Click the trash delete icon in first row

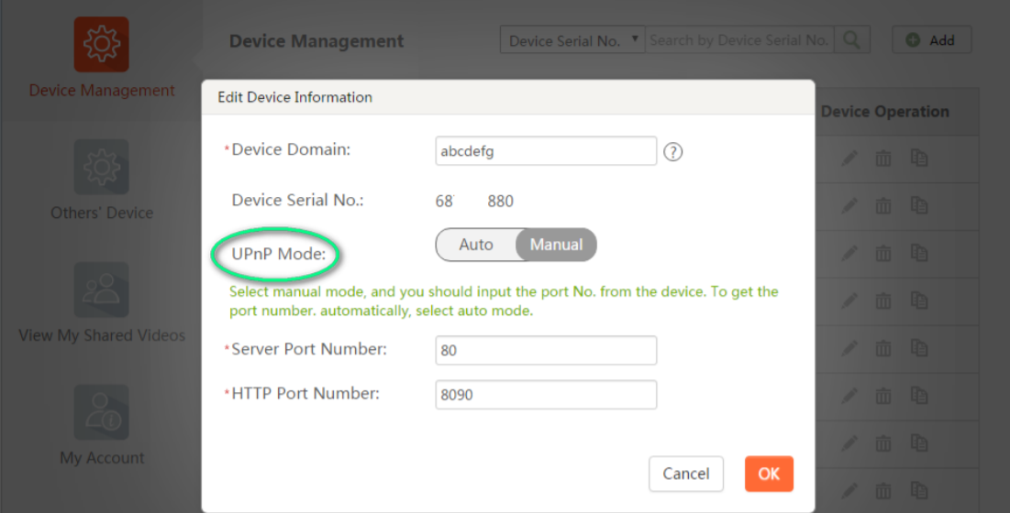click(x=883, y=158)
